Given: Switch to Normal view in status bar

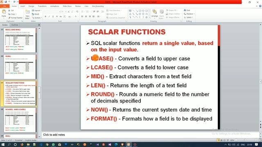Looking at the screenshot, I should [218, 140].
